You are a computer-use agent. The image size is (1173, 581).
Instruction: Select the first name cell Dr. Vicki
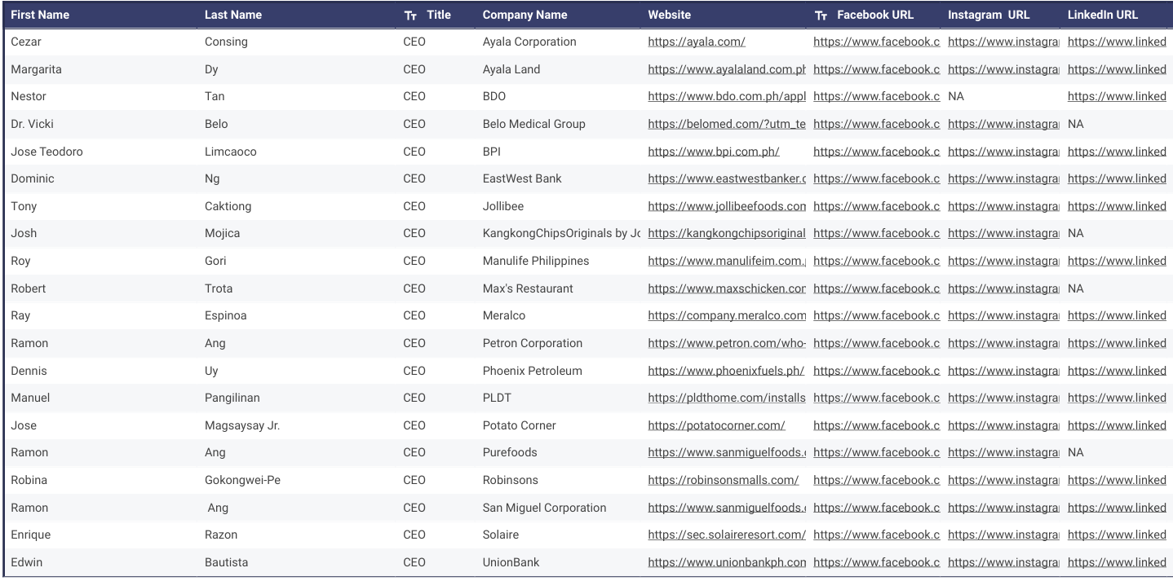click(33, 124)
